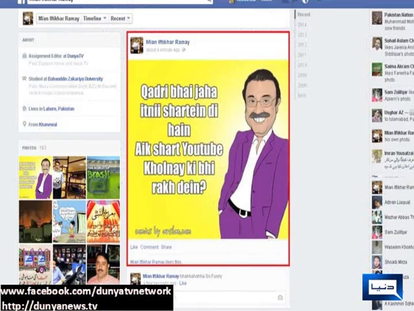
Task: Click the privacy globe icon beside the timestamp
Action: (x=184, y=50)
